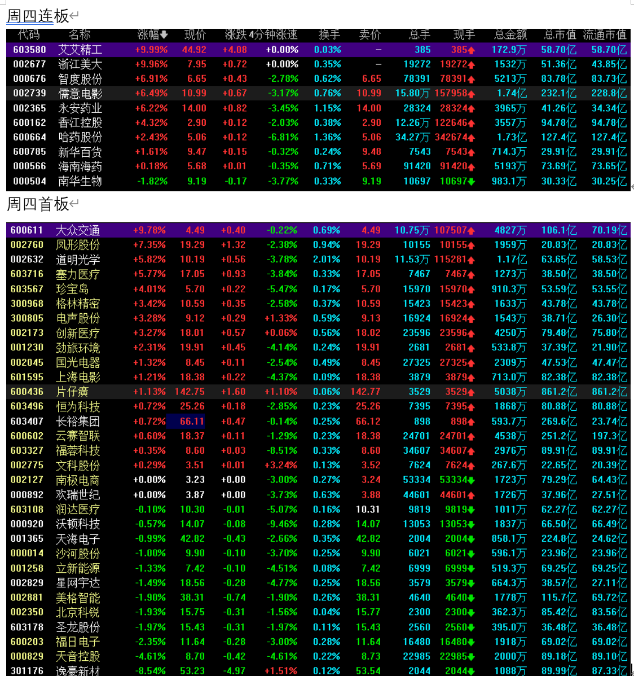Select stock code 603580
Image resolution: width=634 pixels, height=676 pixels.
[29, 50]
